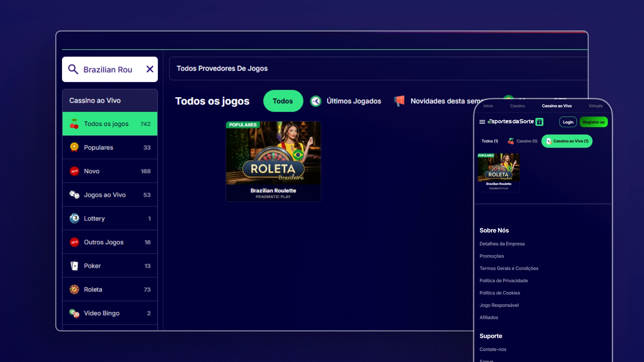644x362 pixels.
Task: Select the Todos os jogos category
Action: 110,124
